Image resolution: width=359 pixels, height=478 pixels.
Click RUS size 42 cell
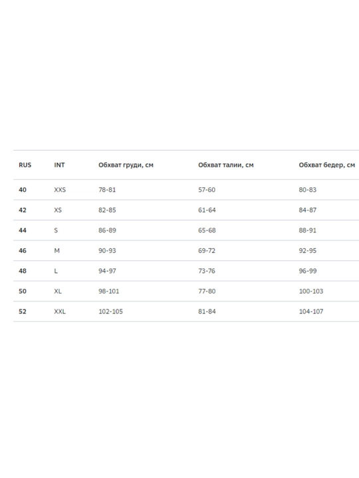point(23,210)
